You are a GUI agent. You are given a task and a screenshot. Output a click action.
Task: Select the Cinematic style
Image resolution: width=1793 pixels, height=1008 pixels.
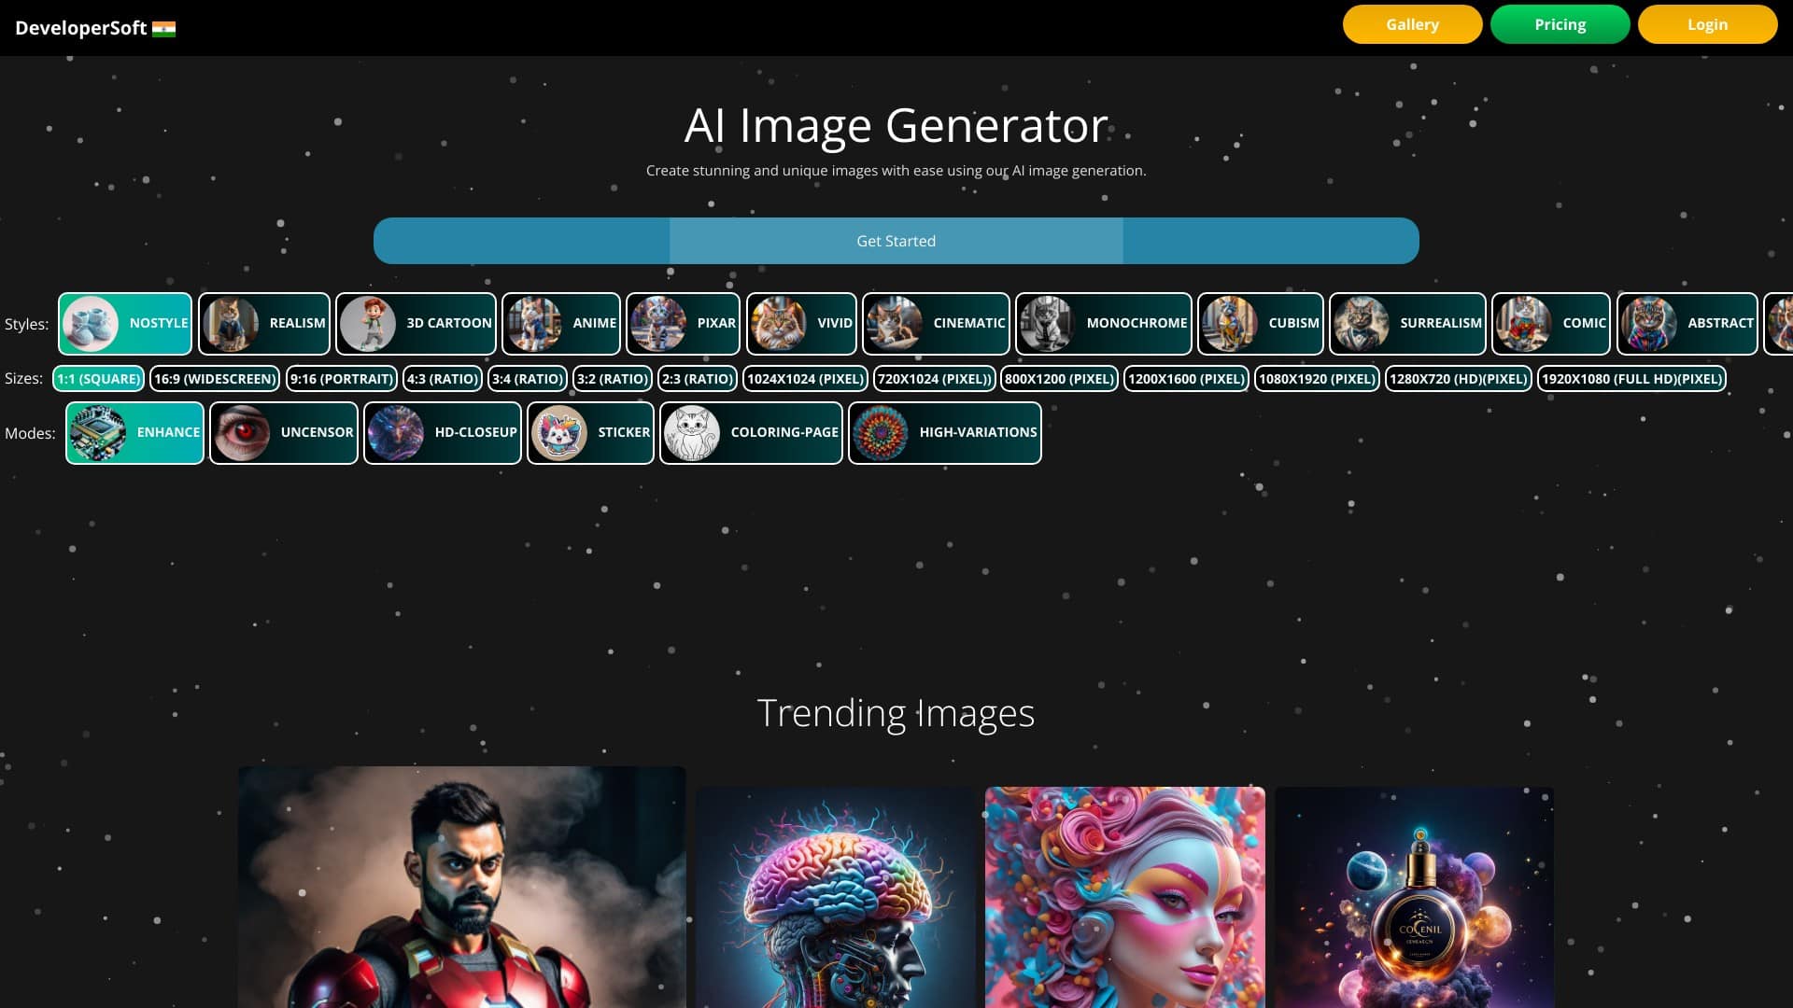935,323
